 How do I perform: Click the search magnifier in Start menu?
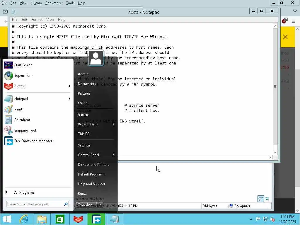point(66,204)
